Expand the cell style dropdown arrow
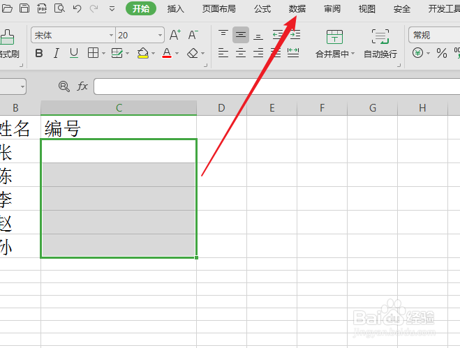Screen dimensions: 460x348 [x=127, y=54]
